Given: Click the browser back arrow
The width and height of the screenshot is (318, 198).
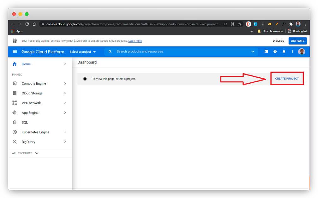Looking at the screenshot, I should tap(13, 24).
